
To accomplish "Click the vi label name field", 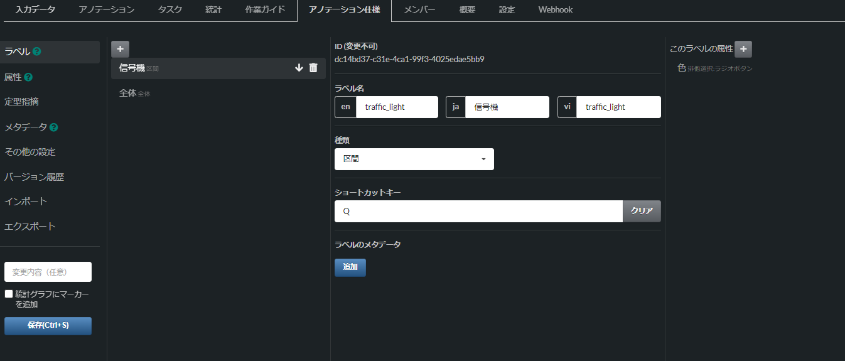I will tap(618, 107).
